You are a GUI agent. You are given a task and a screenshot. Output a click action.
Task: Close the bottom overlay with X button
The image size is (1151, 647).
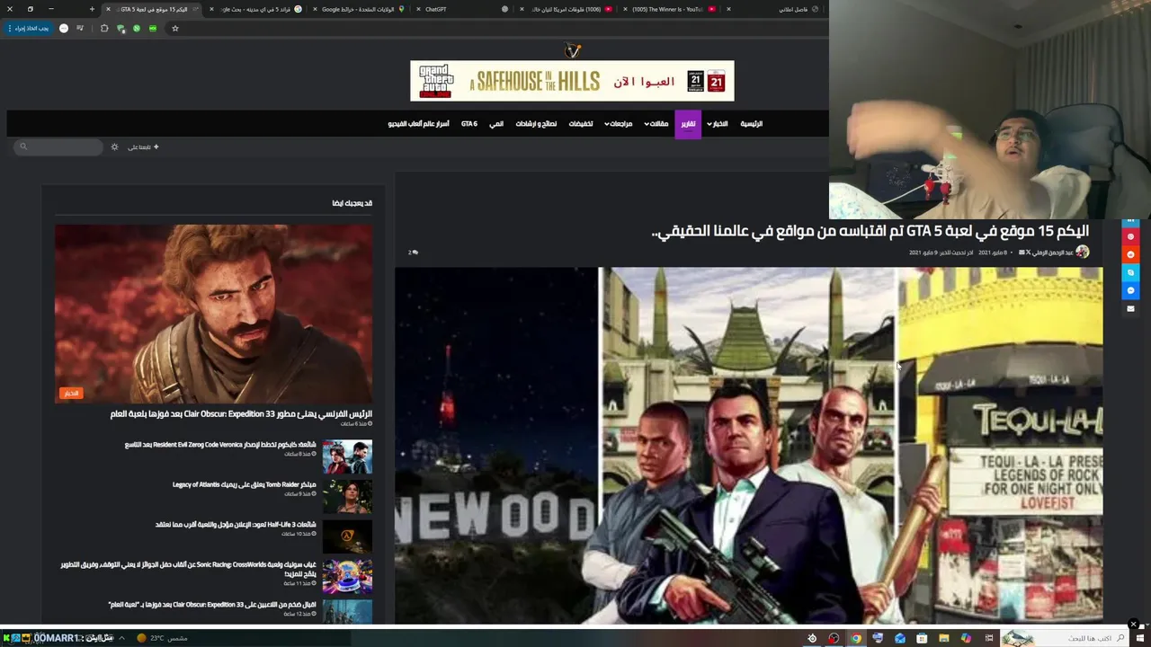[x=1134, y=625]
